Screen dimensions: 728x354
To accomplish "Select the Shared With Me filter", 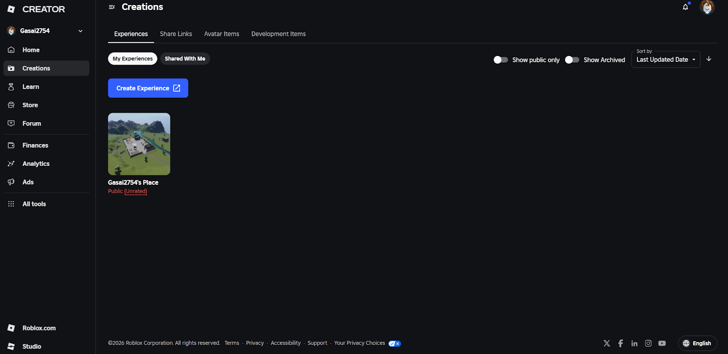I will click(x=185, y=59).
